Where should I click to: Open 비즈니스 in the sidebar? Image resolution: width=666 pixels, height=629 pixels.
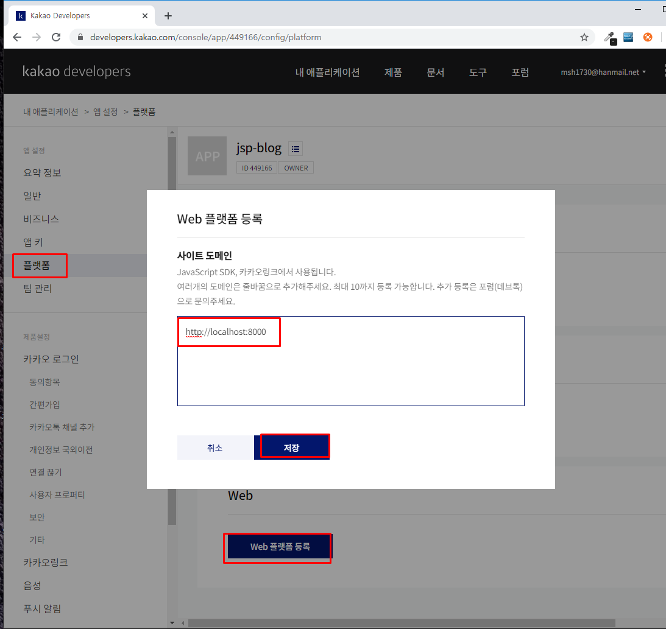[x=41, y=219]
